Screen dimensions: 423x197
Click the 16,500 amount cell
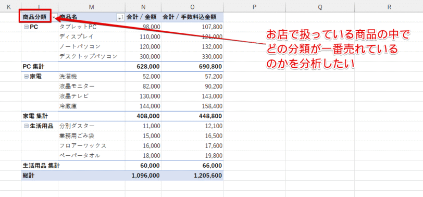192,136
